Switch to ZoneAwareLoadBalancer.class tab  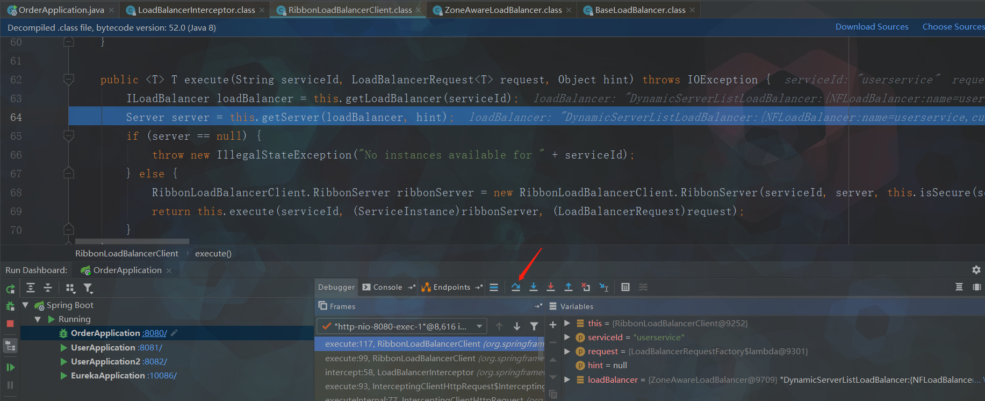503,10
